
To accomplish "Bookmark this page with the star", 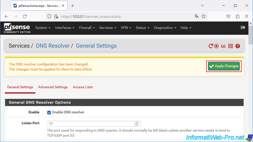I will click(x=204, y=16).
